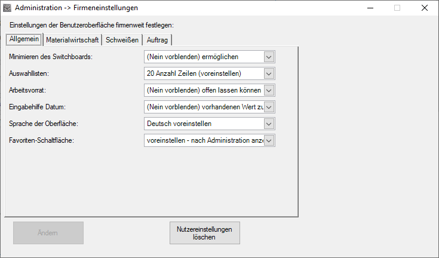Open the Eingabehilfe Datum dropdown arrow
The image size is (439, 258).
coord(269,107)
